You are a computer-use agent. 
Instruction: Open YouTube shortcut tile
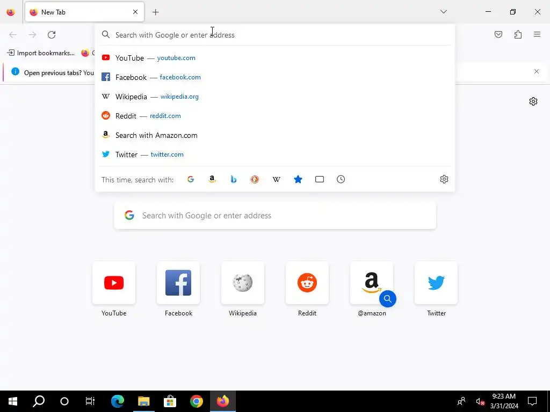114,283
